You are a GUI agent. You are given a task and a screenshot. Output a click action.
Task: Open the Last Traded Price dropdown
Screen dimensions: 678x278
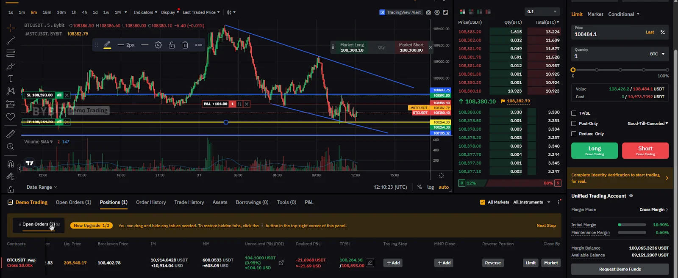[201, 12]
